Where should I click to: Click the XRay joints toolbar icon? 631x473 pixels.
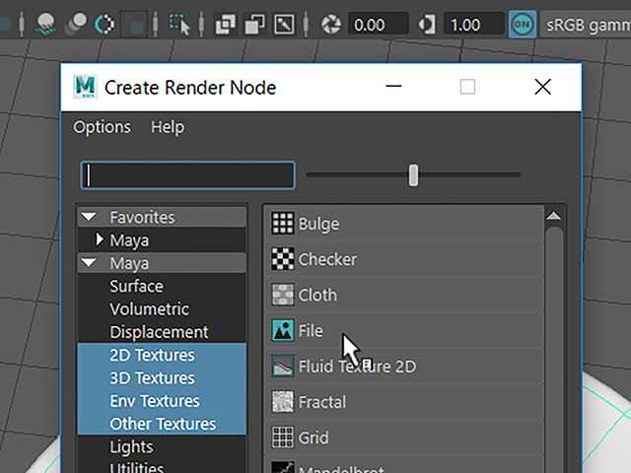point(284,24)
